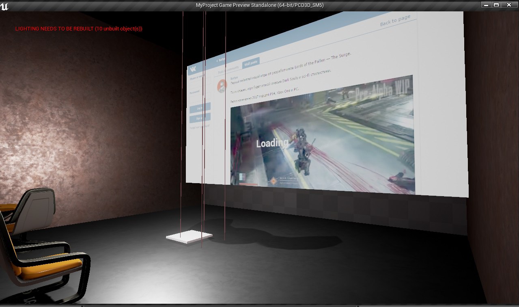The height and width of the screenshot is (307, 519).
Task: Open the 'Forgot your password?' link
Action: click(200, 127)
